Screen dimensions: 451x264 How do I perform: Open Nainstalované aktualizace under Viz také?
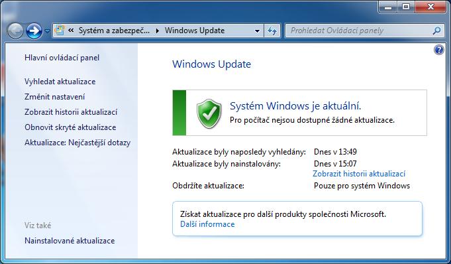click(x=70, y=241)
